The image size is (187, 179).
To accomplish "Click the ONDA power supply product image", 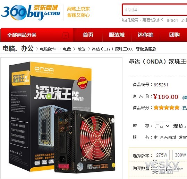I will 61,118.
